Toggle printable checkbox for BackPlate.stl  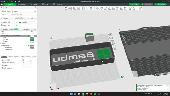pyautogui.click(x=29, y=46)
